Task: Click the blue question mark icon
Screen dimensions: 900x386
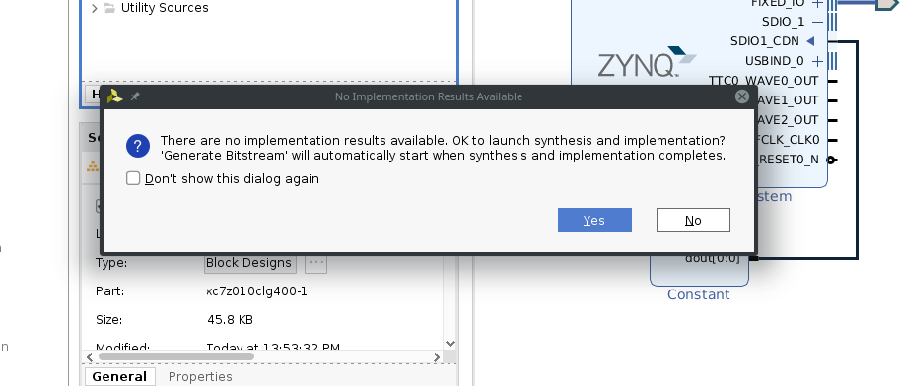Action: coord(138,147)
